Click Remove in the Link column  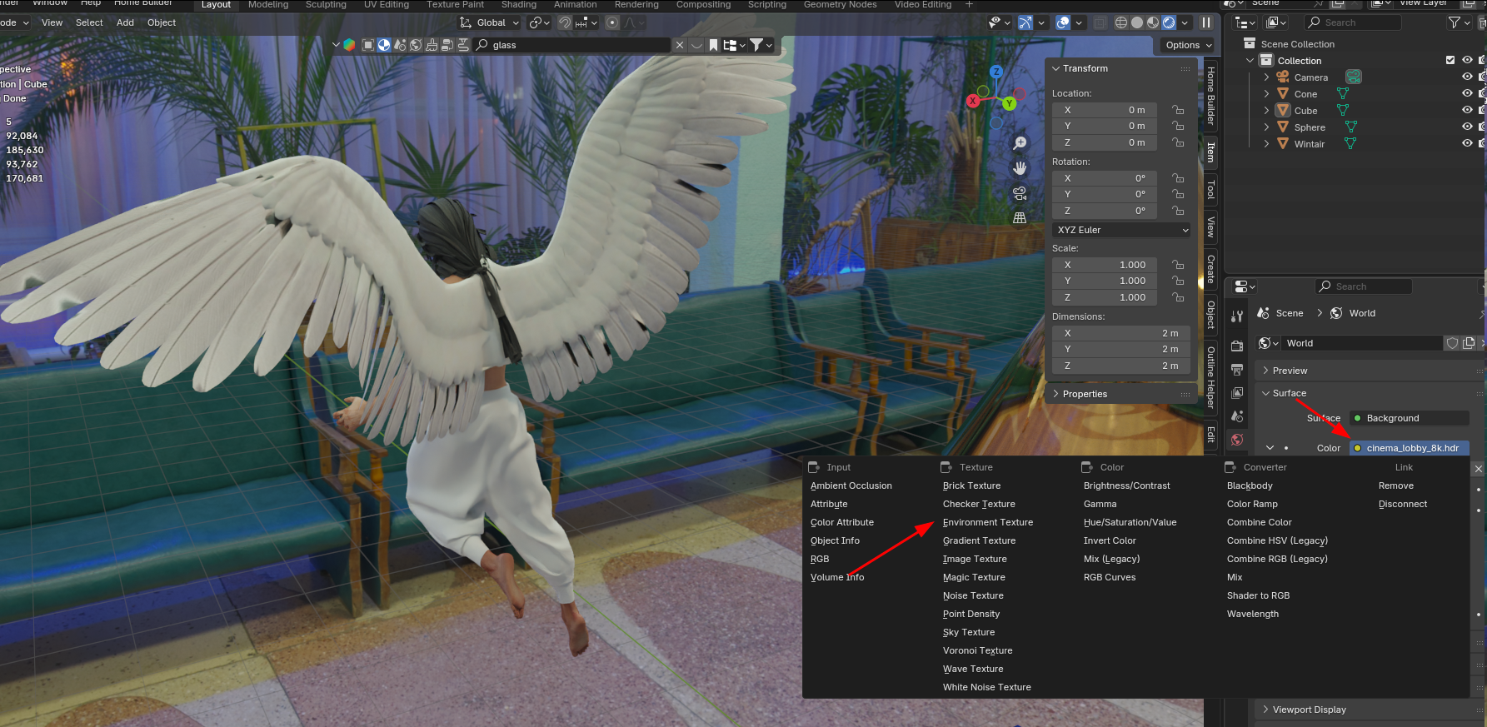1396,485
